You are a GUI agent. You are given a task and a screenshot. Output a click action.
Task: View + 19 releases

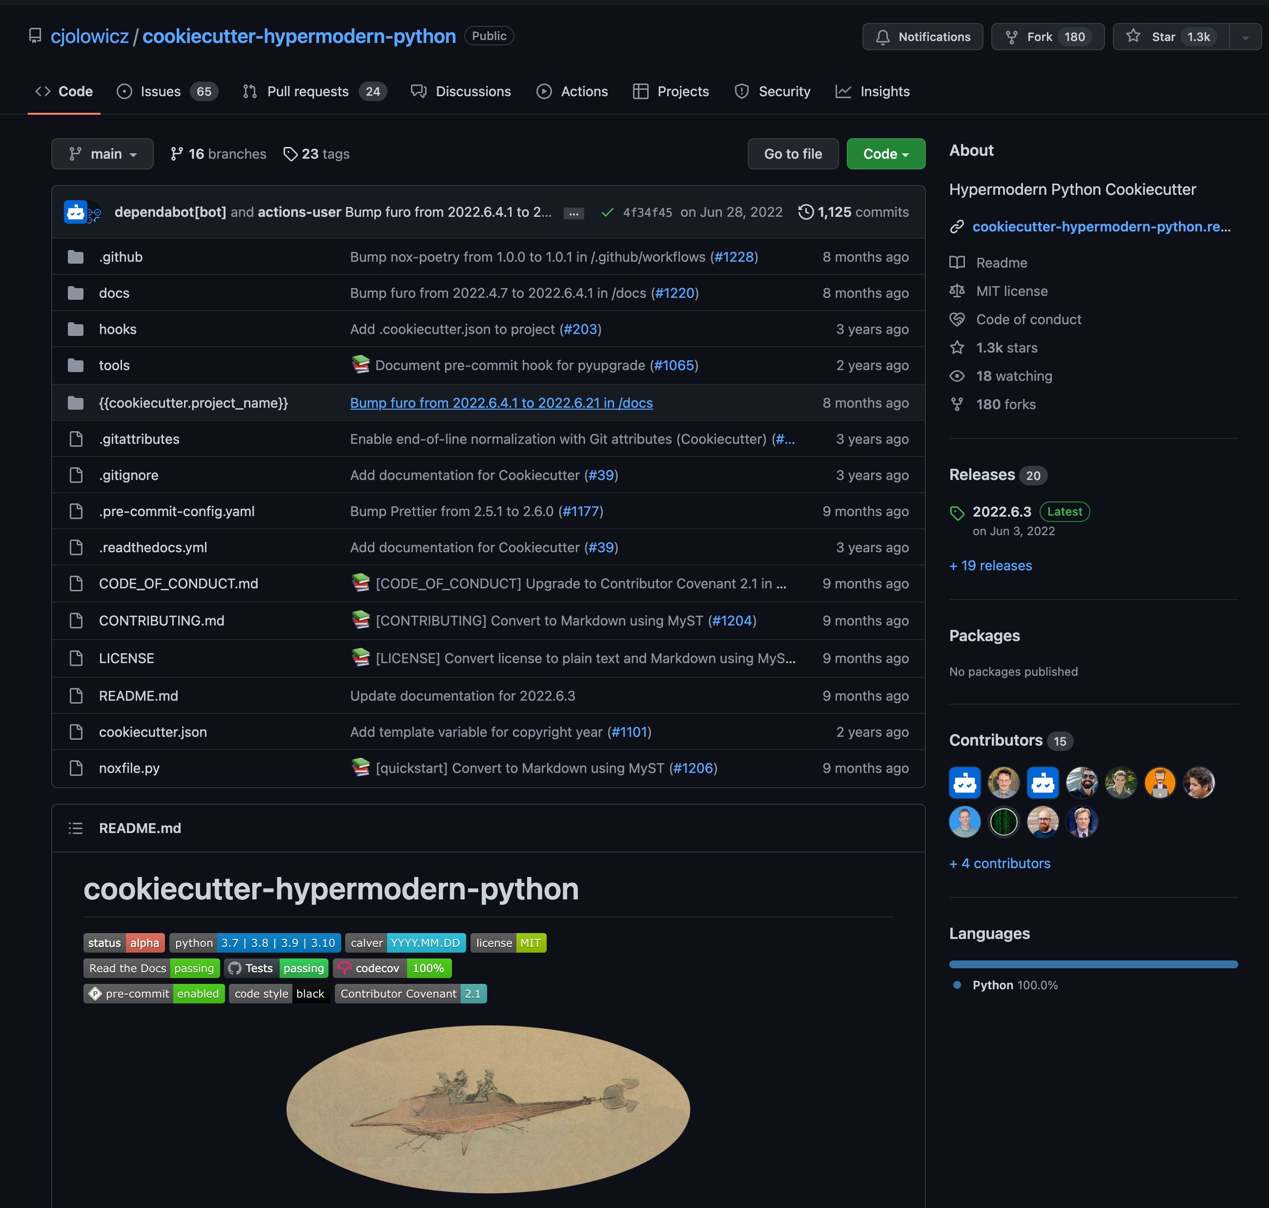click(990, 565)
